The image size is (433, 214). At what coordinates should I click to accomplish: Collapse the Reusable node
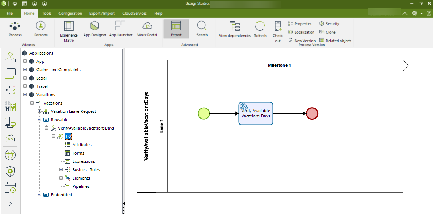[x=39, y=120]
